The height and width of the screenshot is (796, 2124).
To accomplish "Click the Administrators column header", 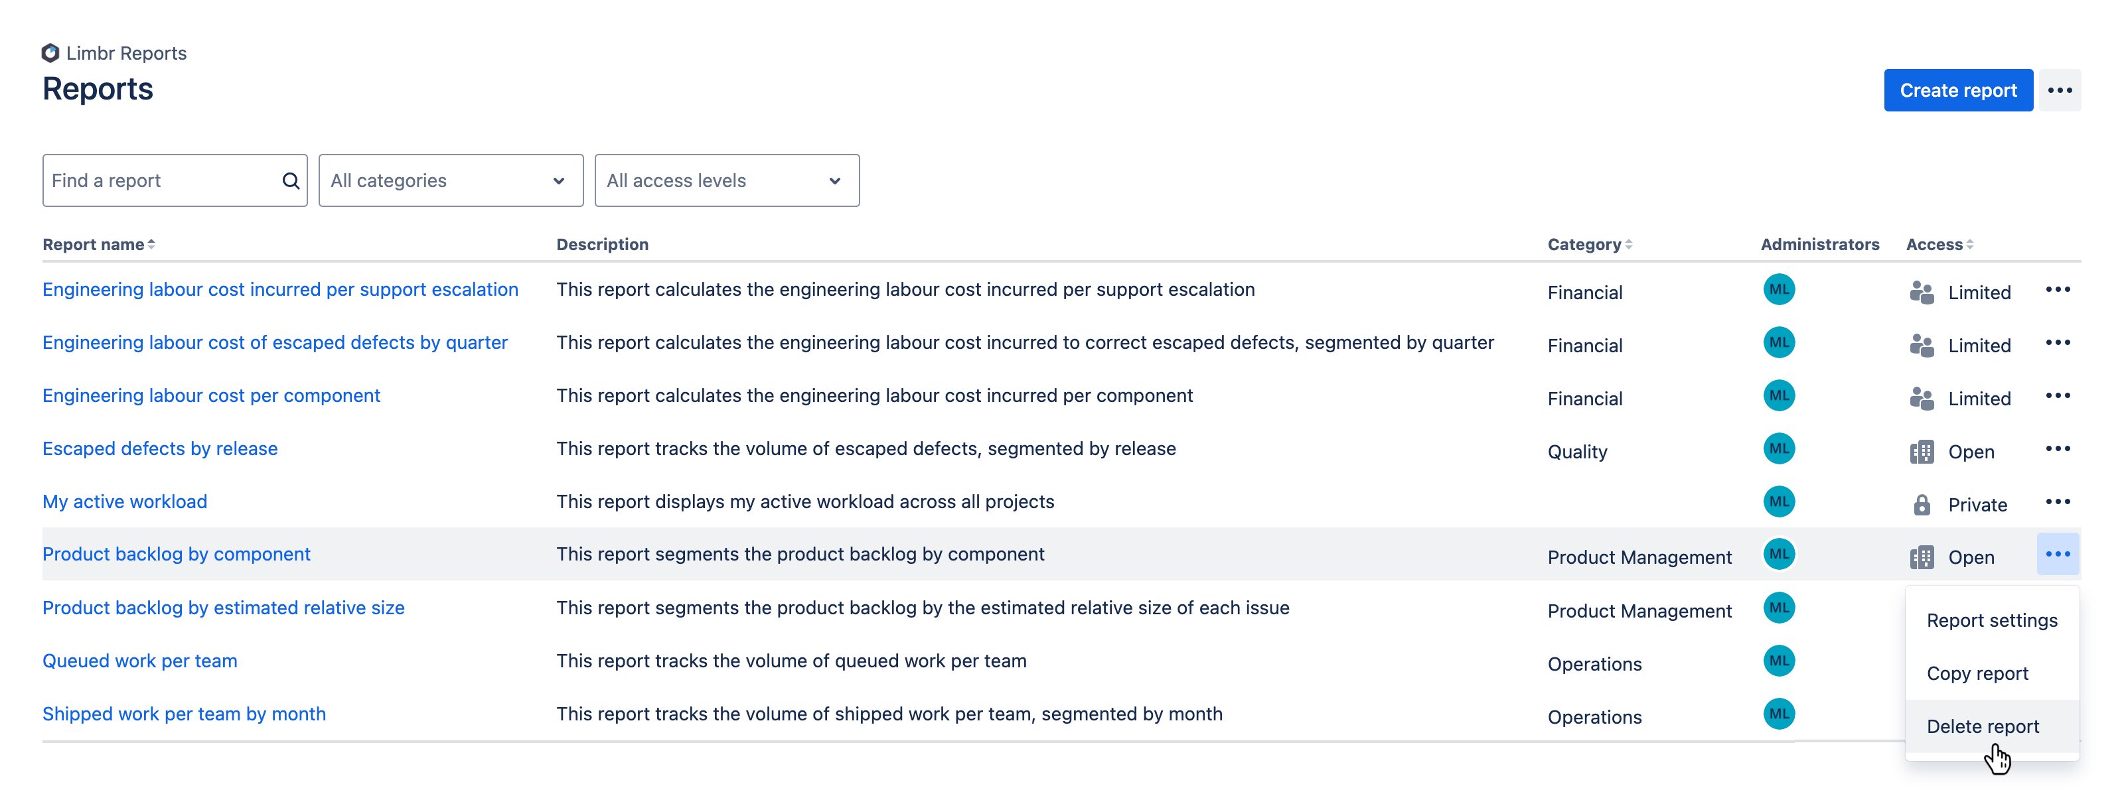I will (x=1820, y=245).
